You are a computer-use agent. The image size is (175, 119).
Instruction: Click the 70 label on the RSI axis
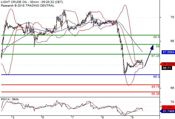pyautogui.click(x=172, y=102)
